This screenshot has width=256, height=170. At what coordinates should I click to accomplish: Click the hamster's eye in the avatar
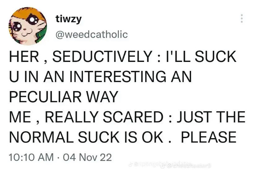coord(33,19)
